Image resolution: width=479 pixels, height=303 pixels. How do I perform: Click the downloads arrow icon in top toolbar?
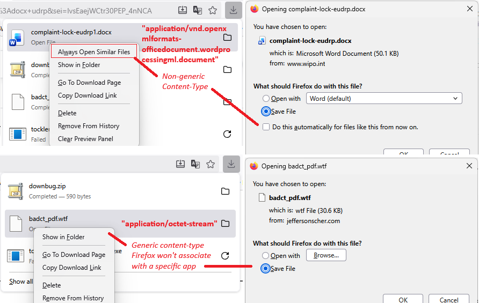[x=234, y=10]
